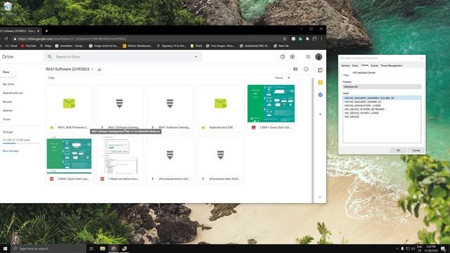This screenshot has height=253, width=450.
Task: Open File Explorer from the taskbar
Action: 103,248
